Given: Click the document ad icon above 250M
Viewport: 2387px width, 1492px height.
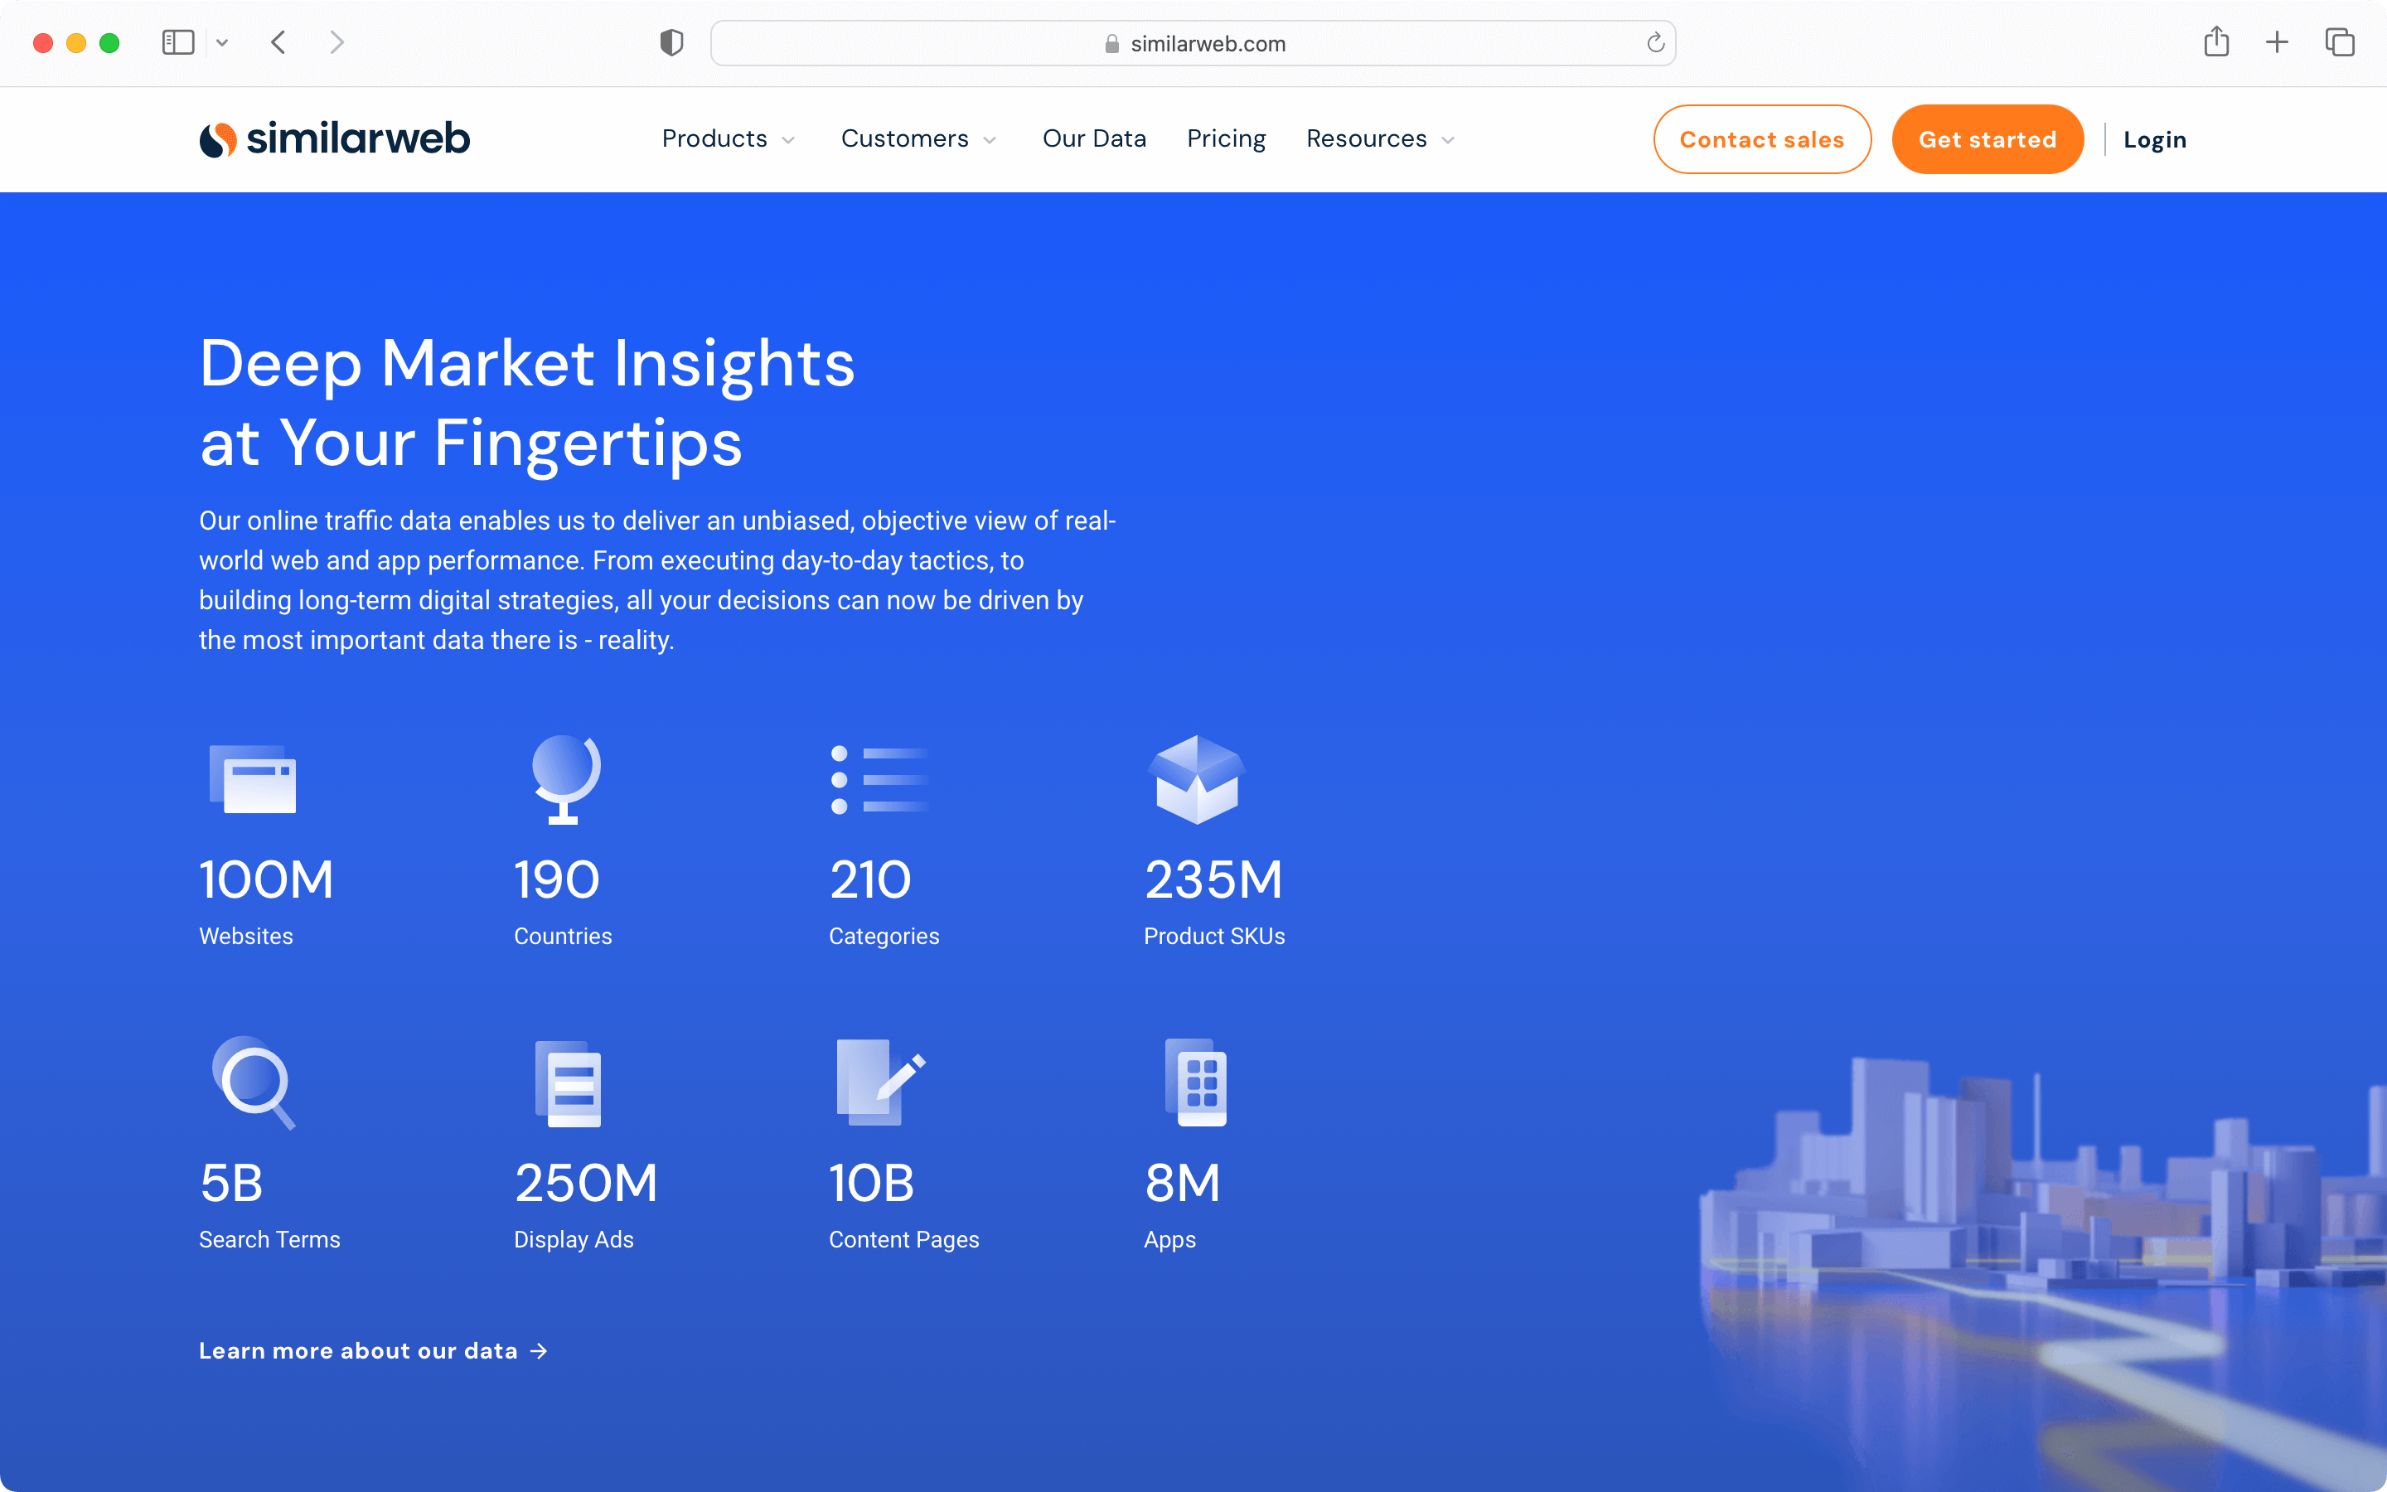Looking at the screenshot, I should point(568,1083).
